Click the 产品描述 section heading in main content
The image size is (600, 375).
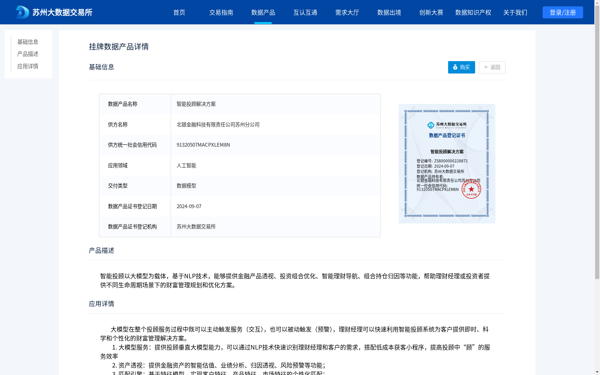click(x=102, y=250)
